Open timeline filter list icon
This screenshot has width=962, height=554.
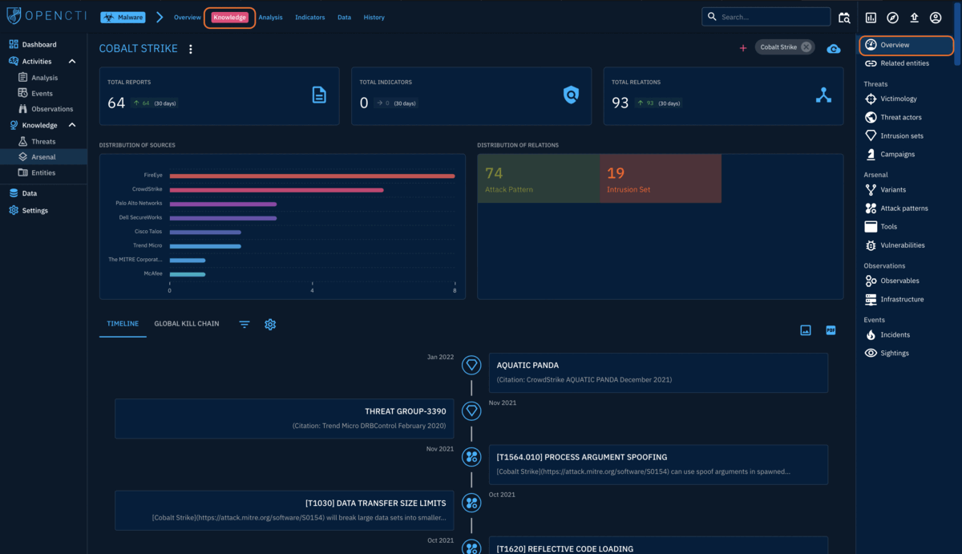245,324
